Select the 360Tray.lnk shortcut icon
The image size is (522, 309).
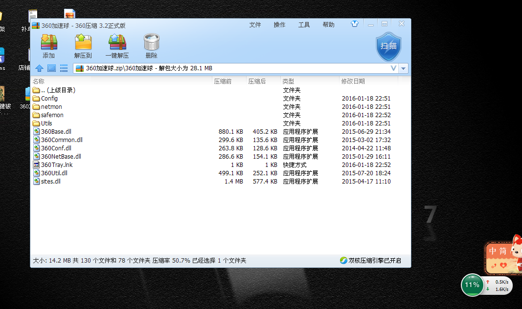(36, 165)
